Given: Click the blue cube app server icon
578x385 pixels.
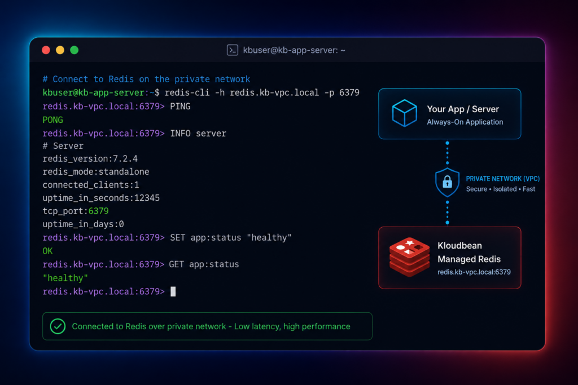Looking at the screenshot, I should click(404, 113).
